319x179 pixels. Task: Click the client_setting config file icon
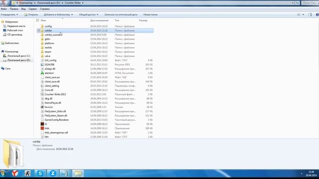[42, 86]
